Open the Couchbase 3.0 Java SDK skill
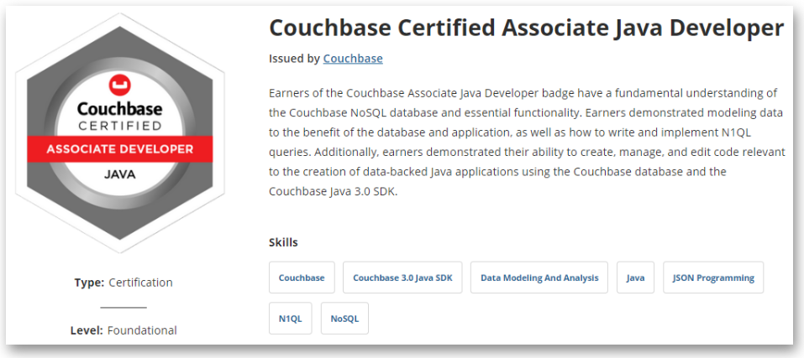This screenshot has height=358, width=804. click(402, 278)
